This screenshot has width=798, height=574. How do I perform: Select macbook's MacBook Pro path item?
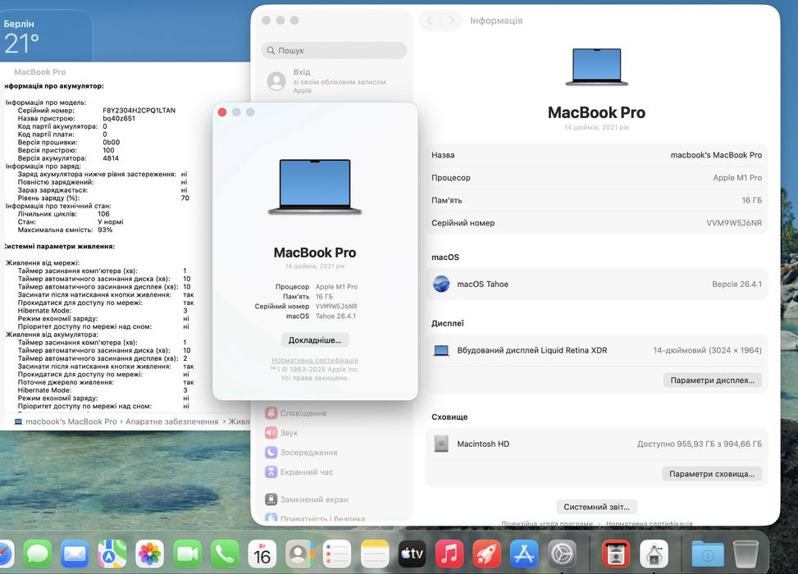click(x=66, y=421)
